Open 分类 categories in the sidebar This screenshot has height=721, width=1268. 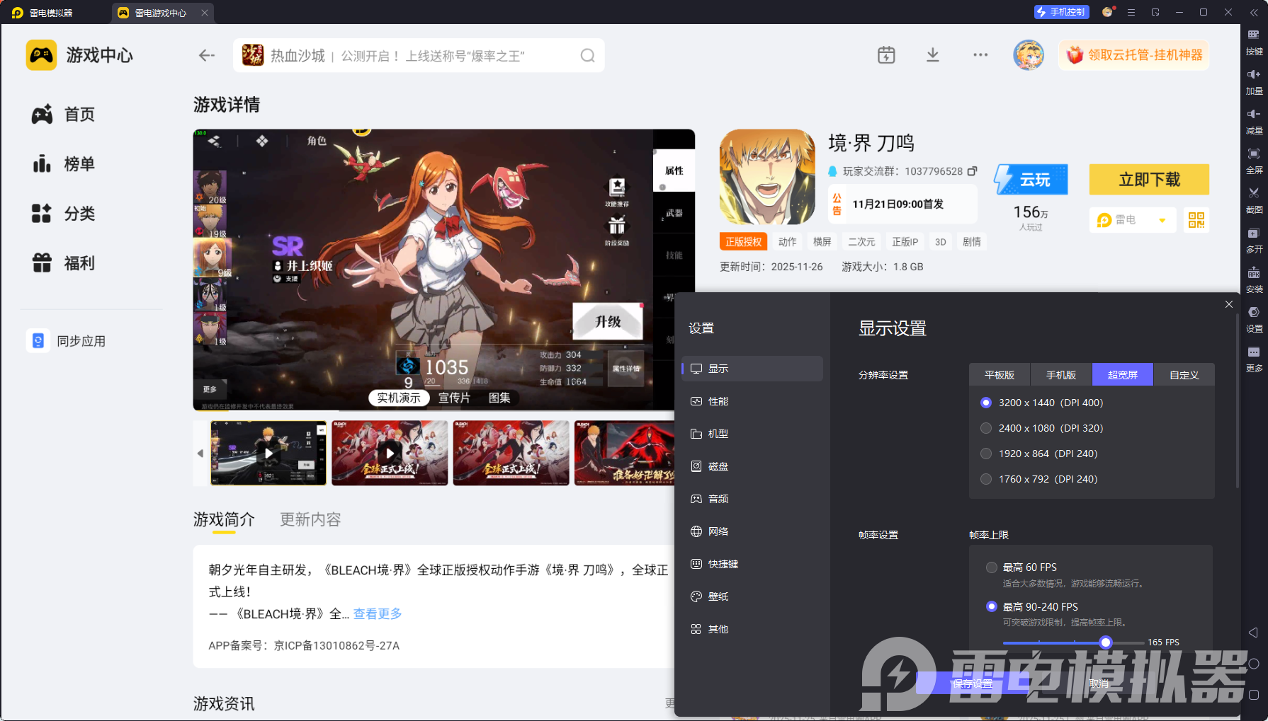tap(63, 214)
